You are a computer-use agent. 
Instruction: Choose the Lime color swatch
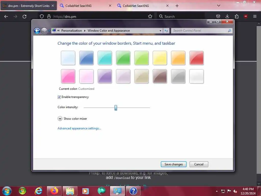pos(141,58)
